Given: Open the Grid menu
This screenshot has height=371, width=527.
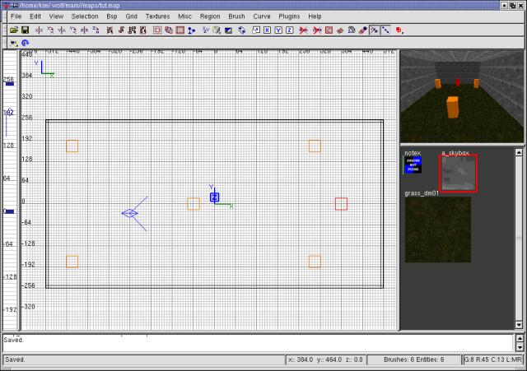Looking at the screenshot, I should click(131, 16).
